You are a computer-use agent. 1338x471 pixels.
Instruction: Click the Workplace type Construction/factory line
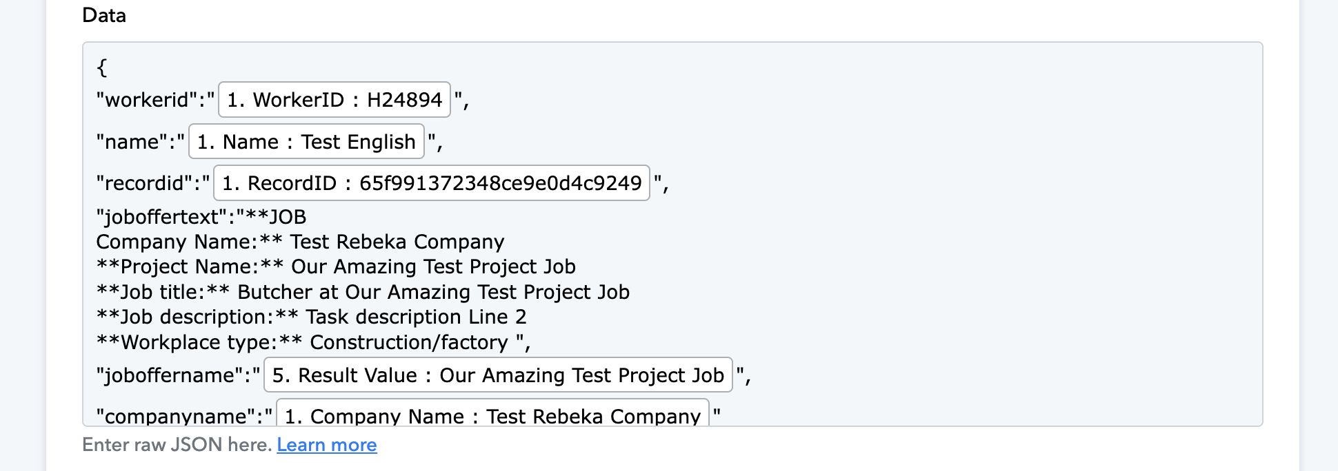(x=314, y=342)
